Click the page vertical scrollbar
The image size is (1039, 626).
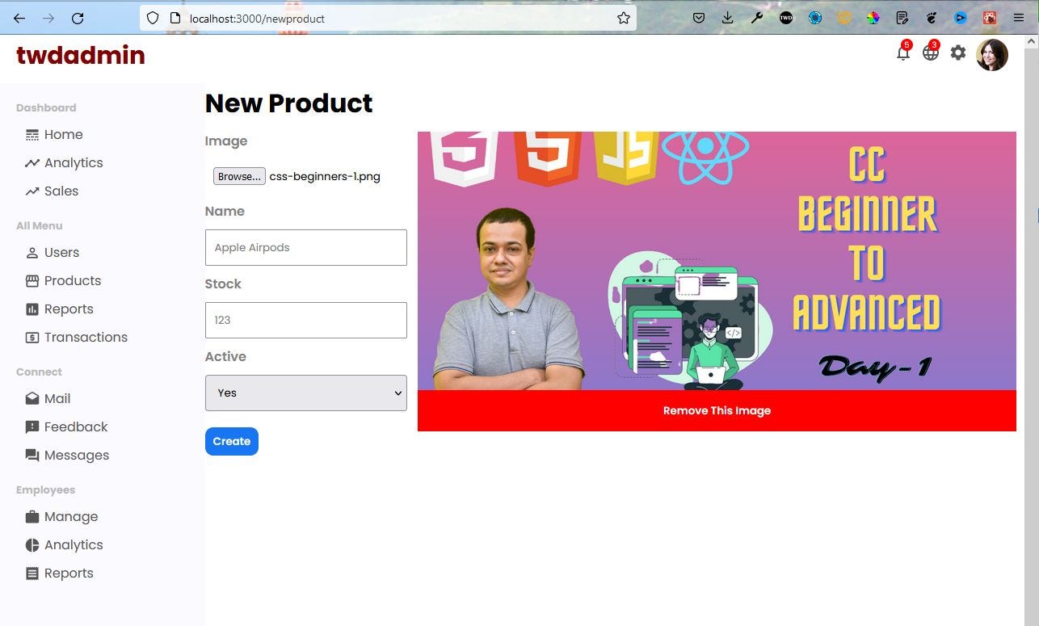click(1031, 330)
